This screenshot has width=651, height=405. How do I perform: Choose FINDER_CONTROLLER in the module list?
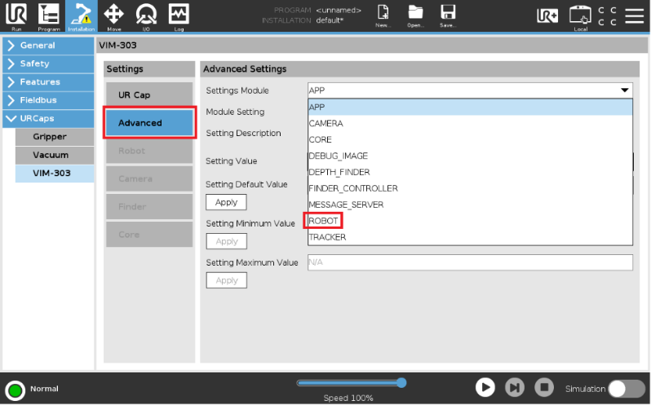point(470,188)
